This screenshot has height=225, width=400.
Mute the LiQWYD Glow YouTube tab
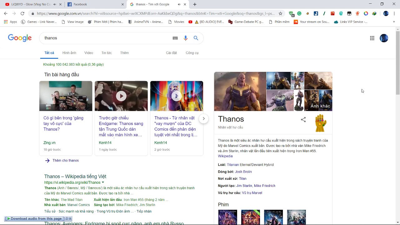[x=55, y=4]
